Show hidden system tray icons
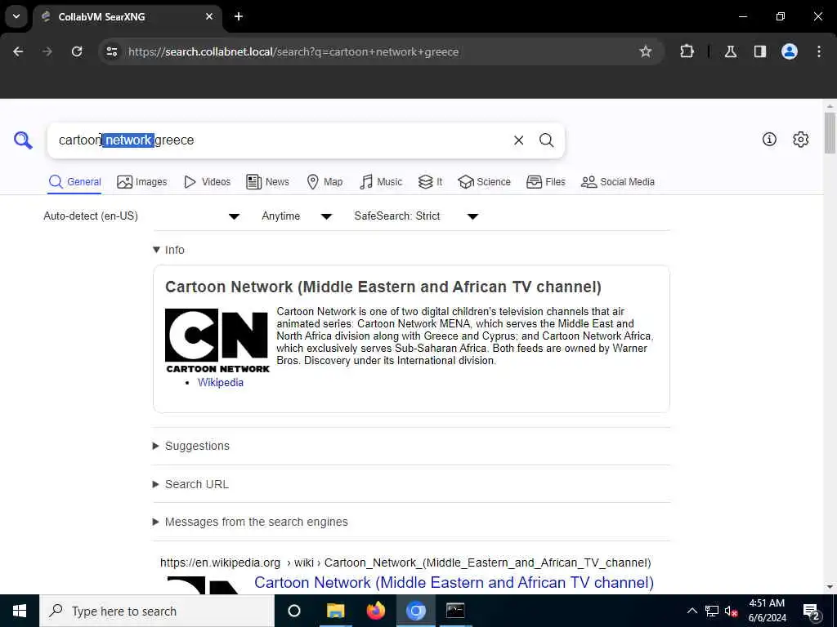Screen dimensions: 837x627 [692, 611]
